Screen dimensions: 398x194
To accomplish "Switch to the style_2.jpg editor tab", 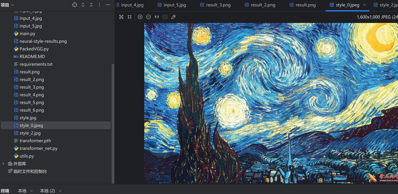I will coord(385,5).
